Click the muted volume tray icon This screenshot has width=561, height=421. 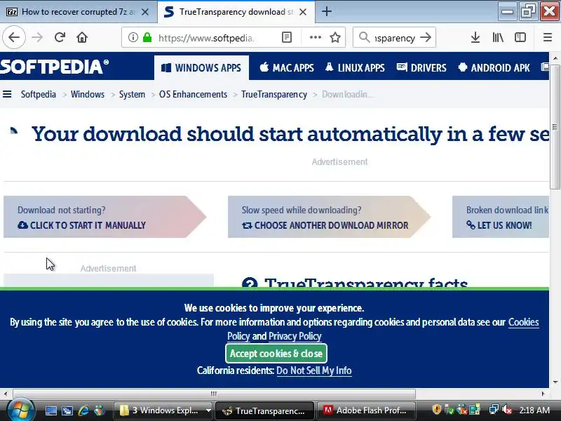click(x=507, y=410)
